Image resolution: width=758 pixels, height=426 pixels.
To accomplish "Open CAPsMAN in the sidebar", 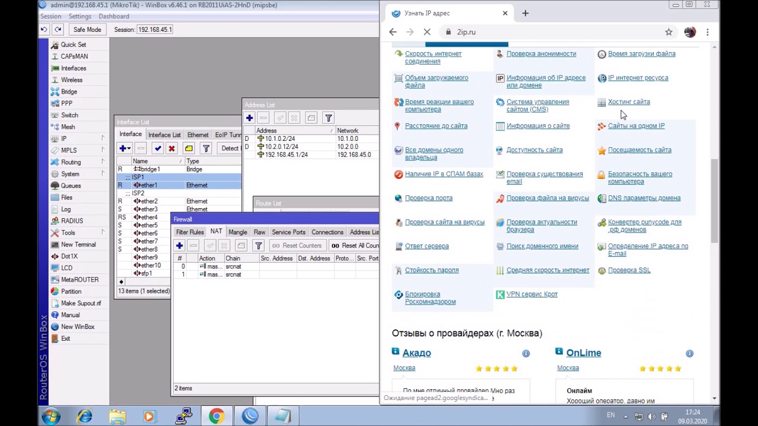I will 74,56.
